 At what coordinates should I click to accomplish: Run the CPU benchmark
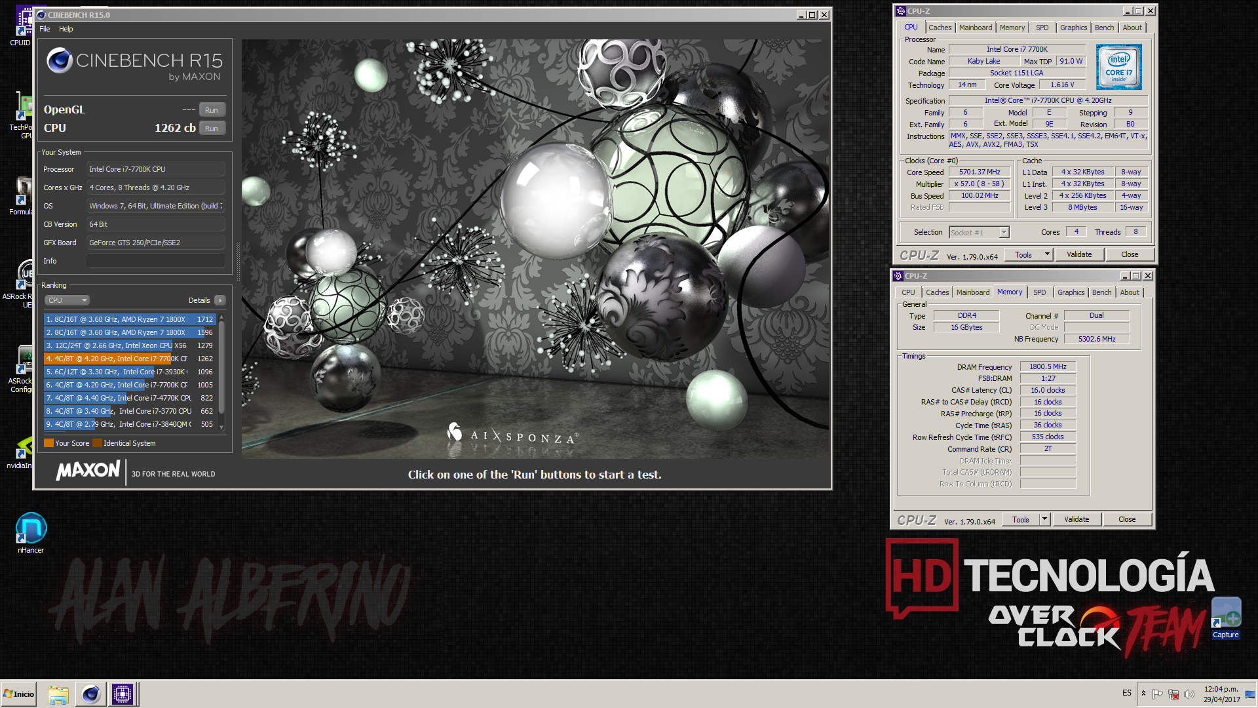click(212, 128)
